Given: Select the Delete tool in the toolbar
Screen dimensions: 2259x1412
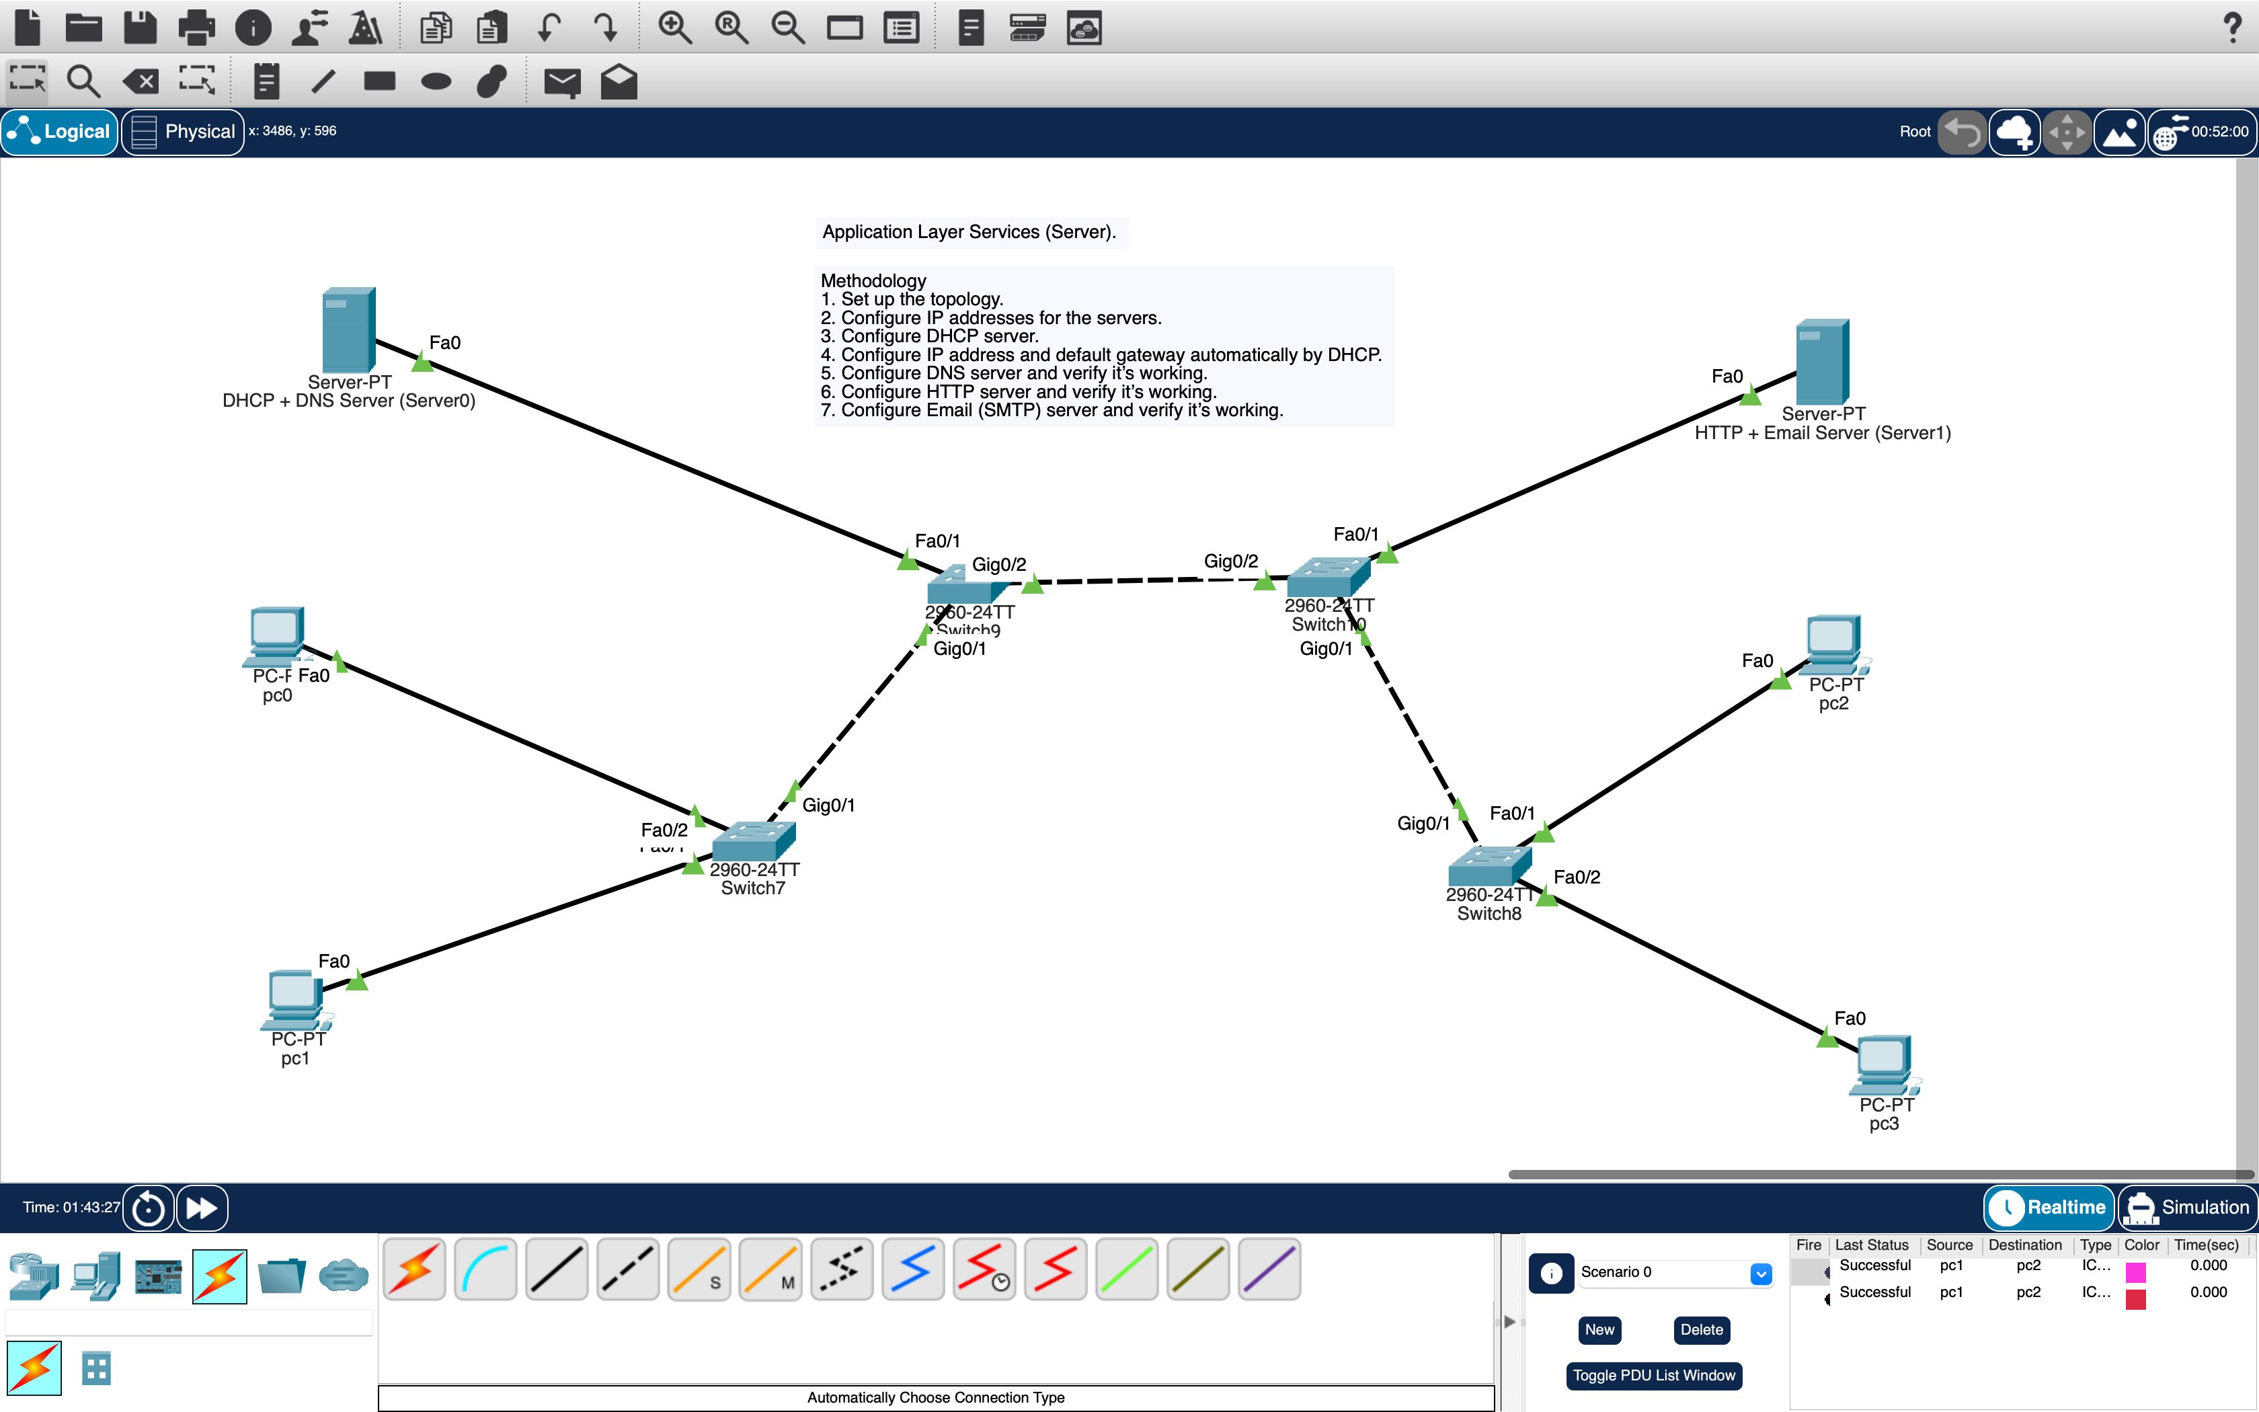Looking at the screenshot, I should 141,81.
